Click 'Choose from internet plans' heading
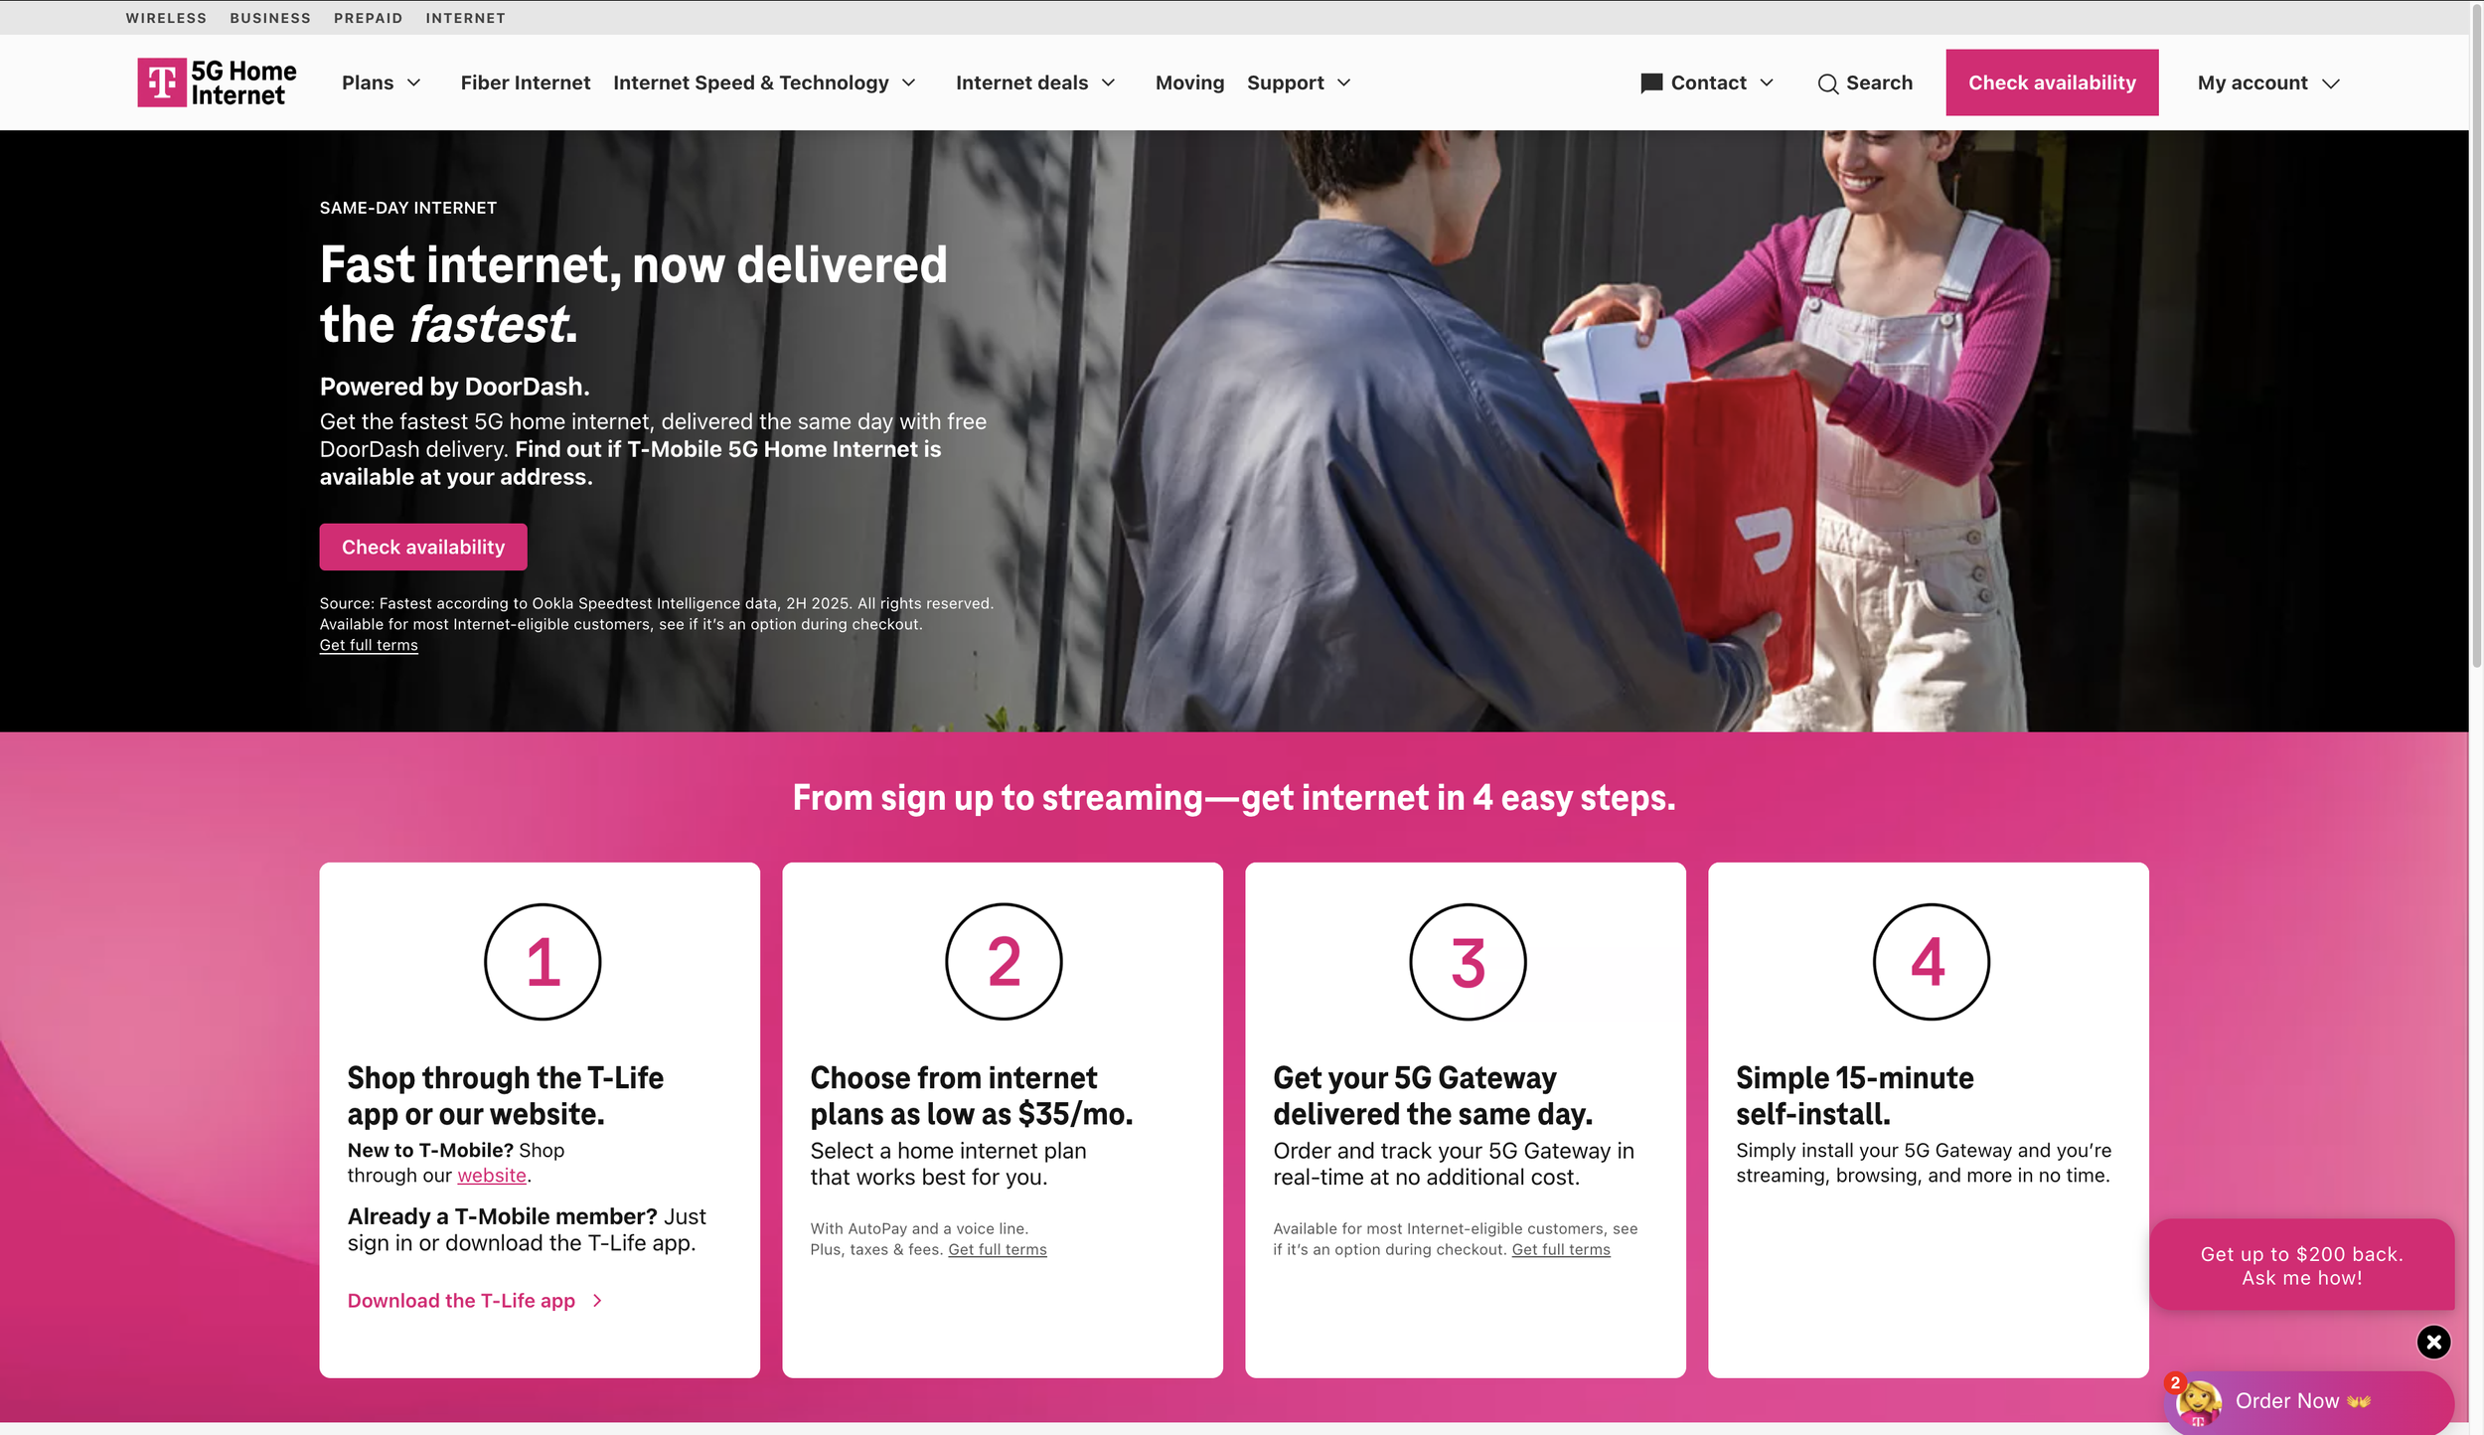Screen dimensions: 2484x1435 (972, 1096)
